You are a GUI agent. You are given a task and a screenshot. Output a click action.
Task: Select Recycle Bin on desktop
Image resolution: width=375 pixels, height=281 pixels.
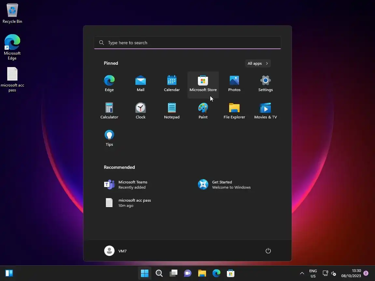point(12,13)
